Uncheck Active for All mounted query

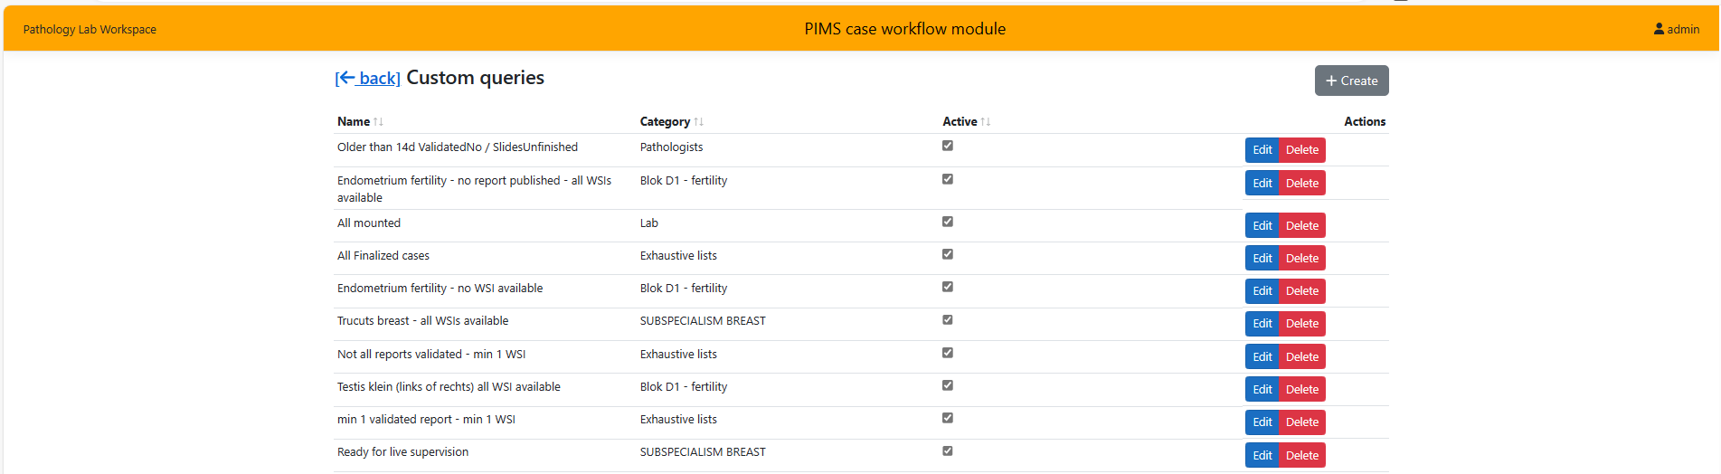[x=948, y=222]
